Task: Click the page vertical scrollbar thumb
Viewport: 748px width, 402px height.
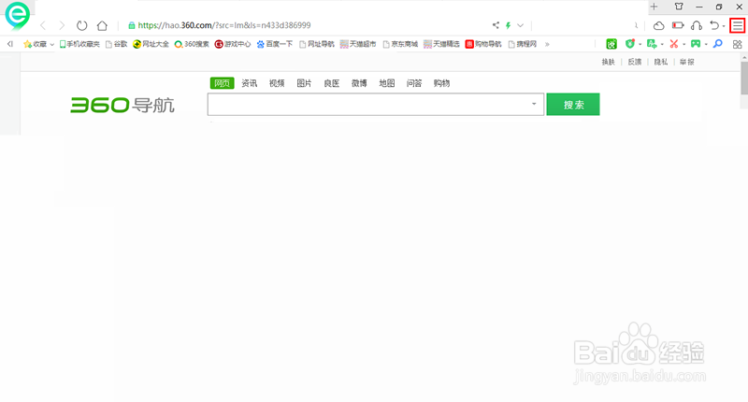Action: pyautogui.click(x=744, y=78)
